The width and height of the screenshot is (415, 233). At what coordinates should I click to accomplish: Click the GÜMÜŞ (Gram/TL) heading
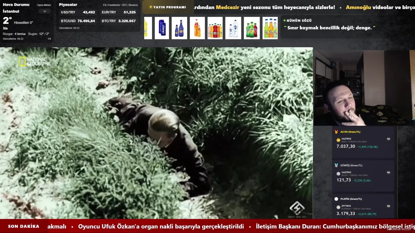[351, 165]
